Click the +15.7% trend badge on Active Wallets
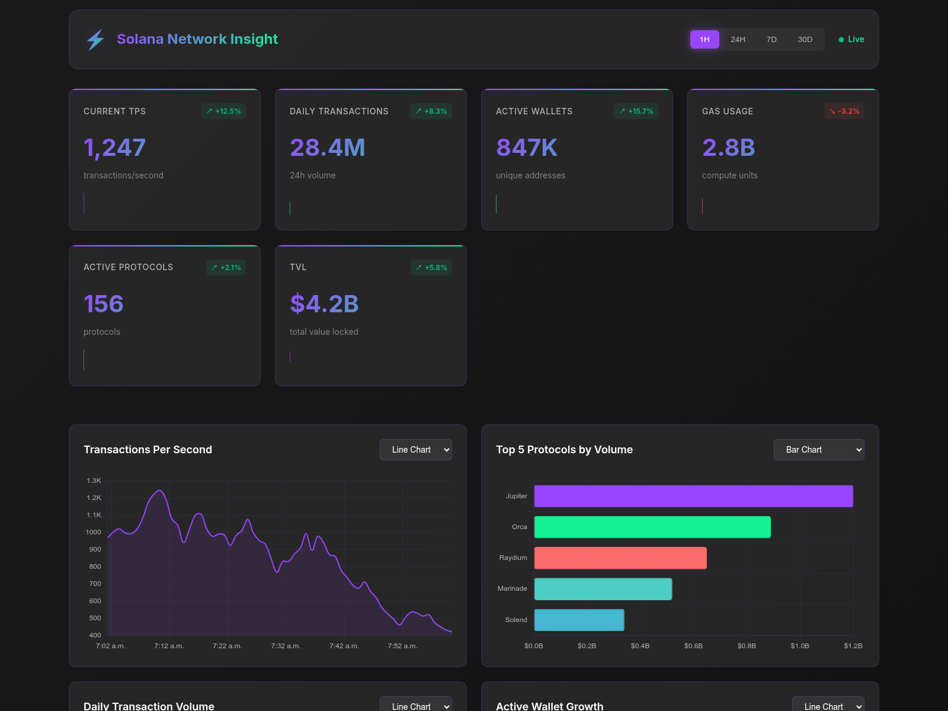Viewport: 948px width, 711px height. [636, 111]
